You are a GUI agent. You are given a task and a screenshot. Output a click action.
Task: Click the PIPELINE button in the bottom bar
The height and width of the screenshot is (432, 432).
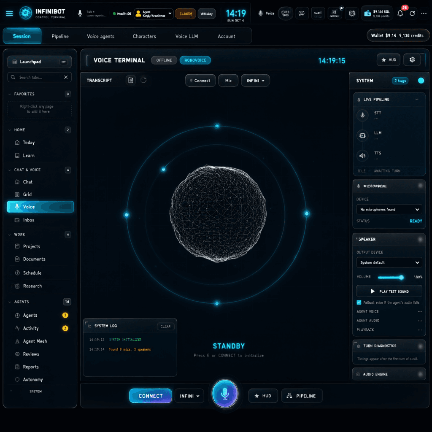[302, 396]
